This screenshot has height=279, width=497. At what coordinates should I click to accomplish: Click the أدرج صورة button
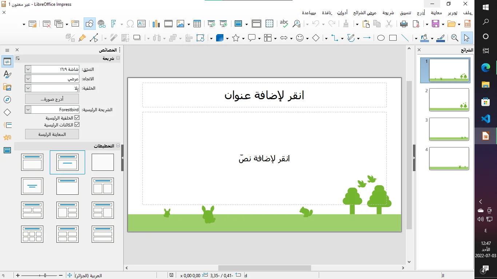52,99
